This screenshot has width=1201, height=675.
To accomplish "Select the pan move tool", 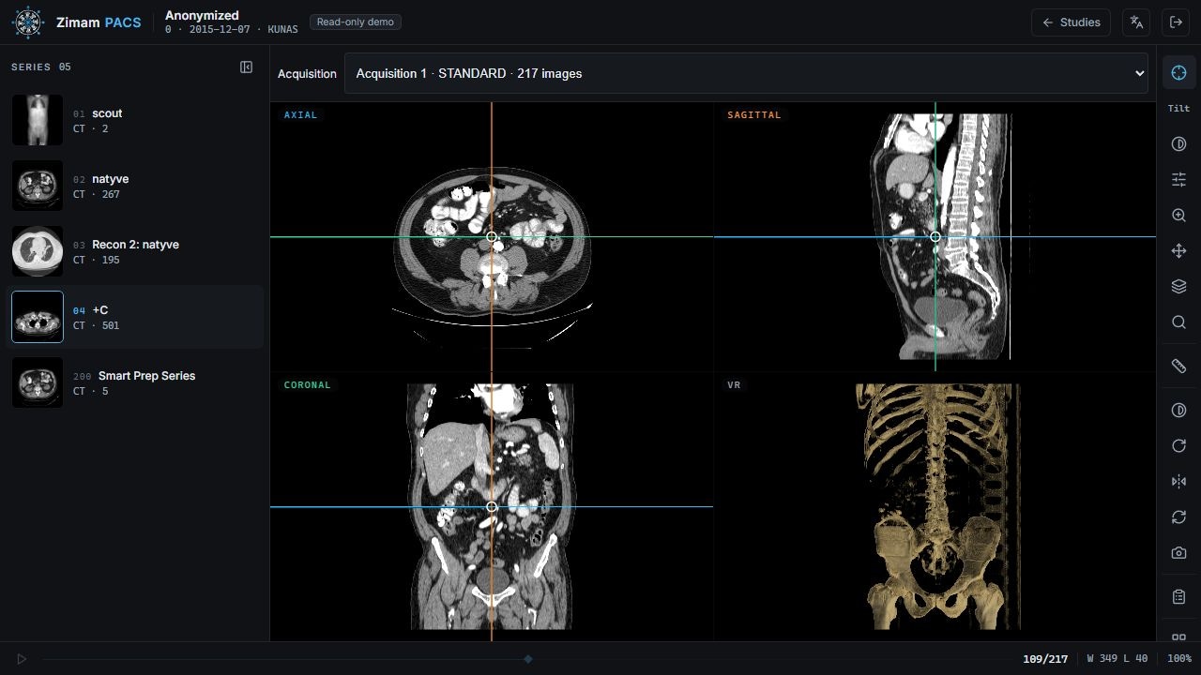I will click(1178, 251).
